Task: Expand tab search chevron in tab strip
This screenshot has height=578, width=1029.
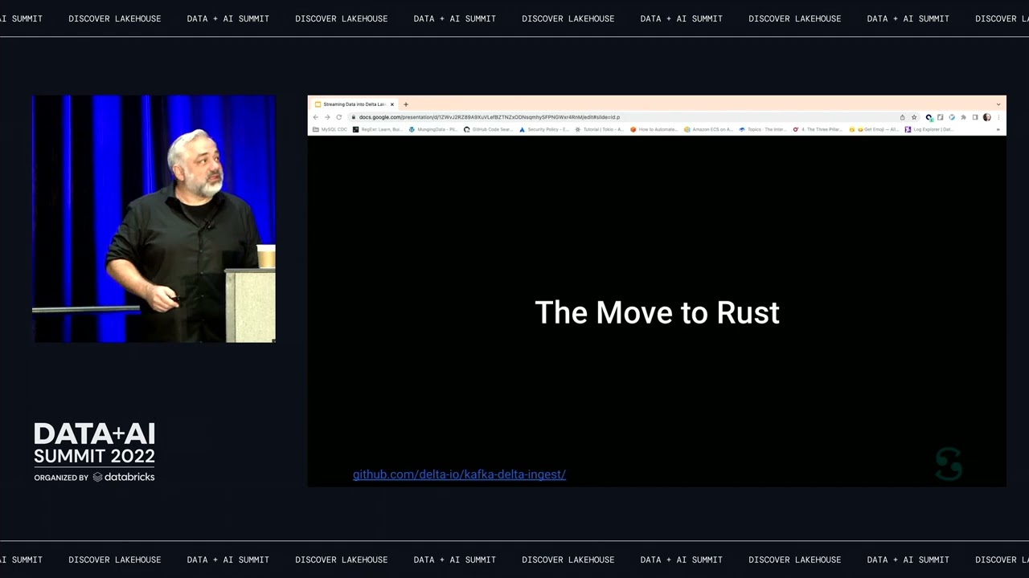Action: (998, 104)
